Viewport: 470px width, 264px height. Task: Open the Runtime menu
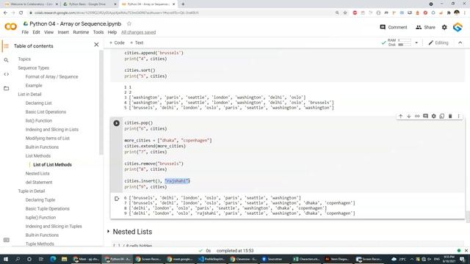point(81,32)
